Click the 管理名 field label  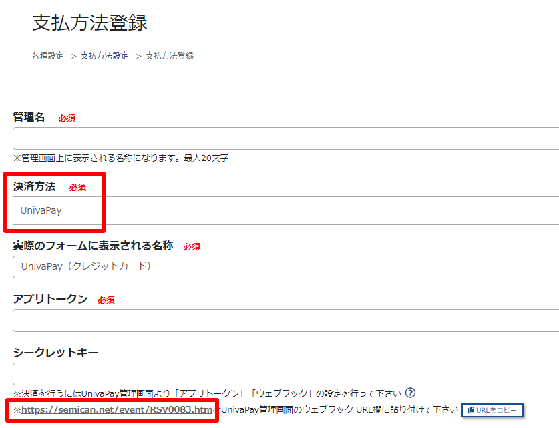[29, 117]
